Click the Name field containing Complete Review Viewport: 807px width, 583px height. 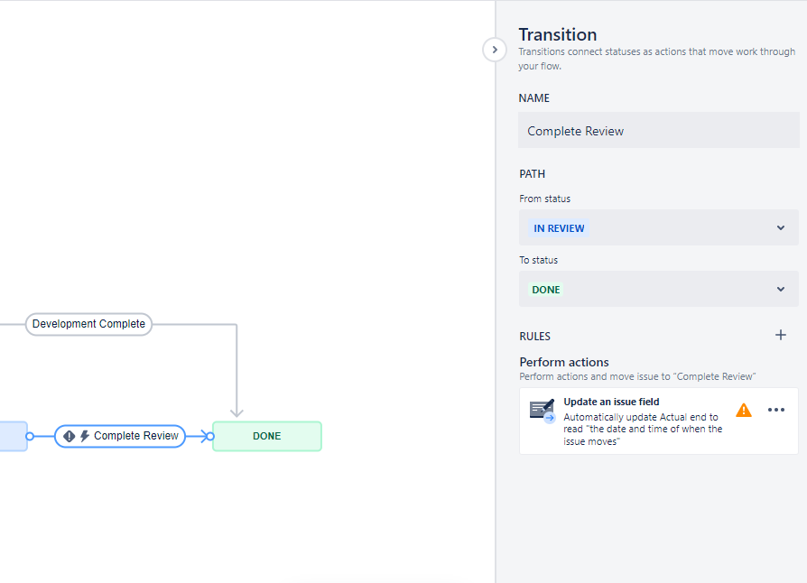(x=658, y=130)
